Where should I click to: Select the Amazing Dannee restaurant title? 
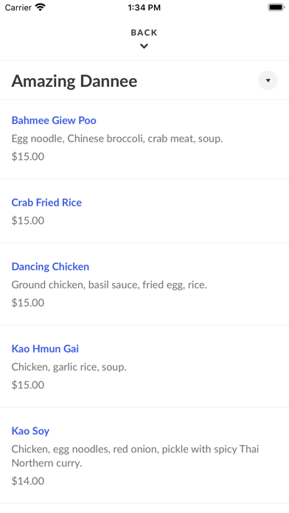point(74,81)
